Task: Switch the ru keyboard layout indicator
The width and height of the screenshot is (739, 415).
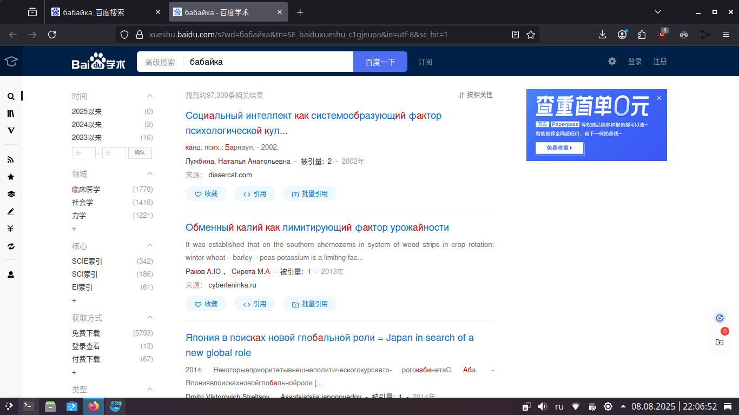Action: point(559,406)
